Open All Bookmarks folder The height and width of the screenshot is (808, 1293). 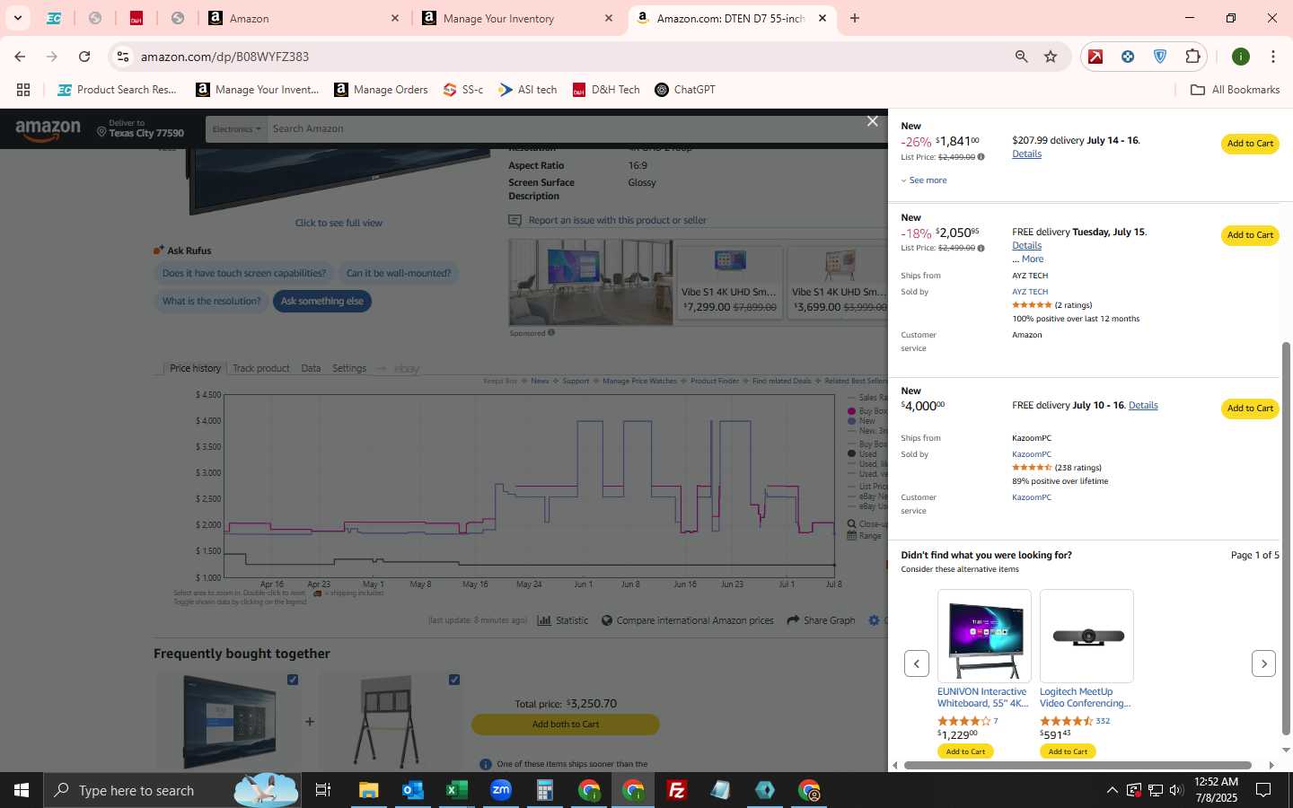click(x=1235, y=90)
